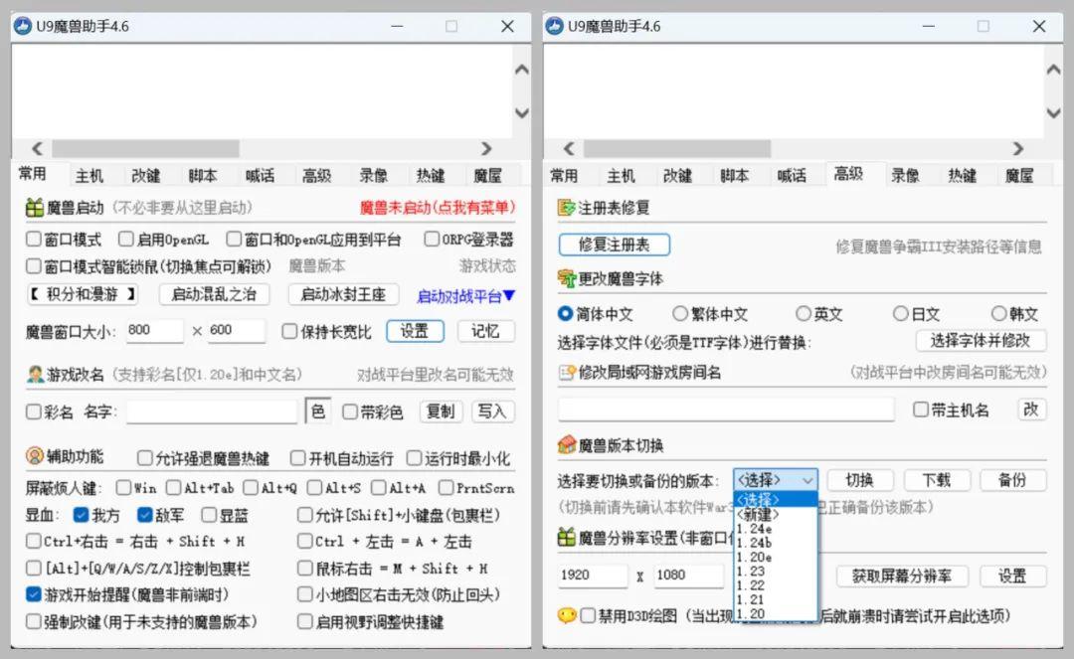1074x659 pixels.
Task: Click the smiley icon beside 禁用D3D绘图
Action: click(x=566, y=616)
